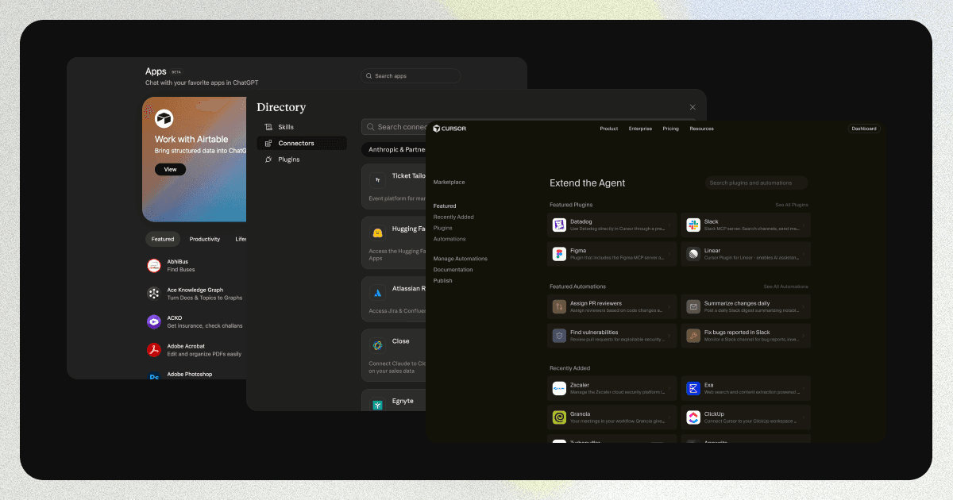The image size is (953, 500).
Task: Open the Manage Automations link
Action: (461, 259)
